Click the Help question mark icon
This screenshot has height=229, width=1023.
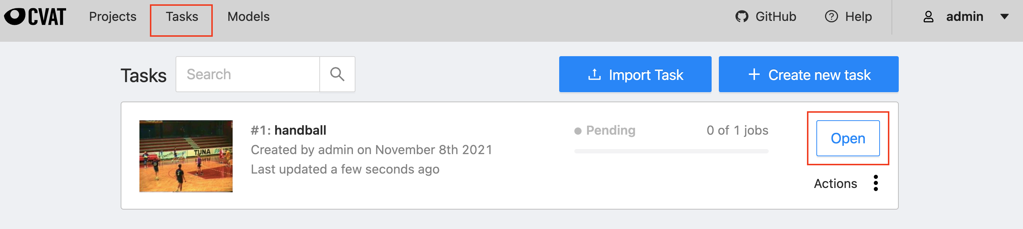pyautogui.click(x=831, y=17)
